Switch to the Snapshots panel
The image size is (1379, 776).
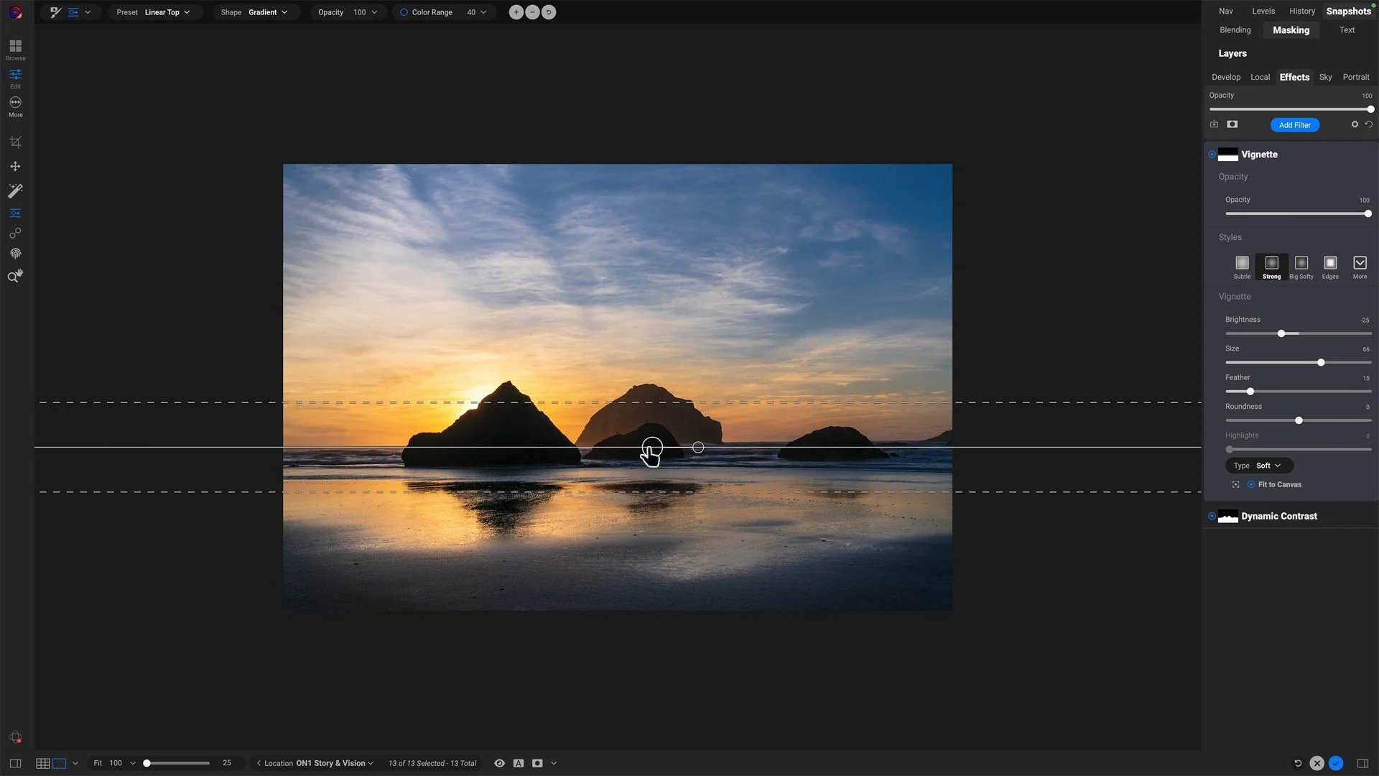[x=1348, y=11]
